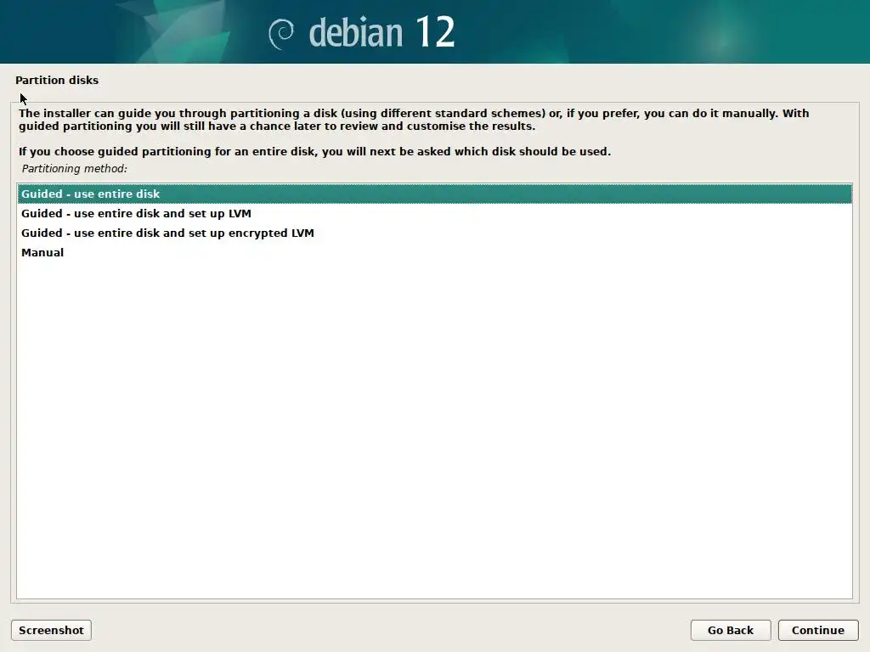Click the Partitioning method label
This screenshot has width=870, height=652.
point(75,169)
